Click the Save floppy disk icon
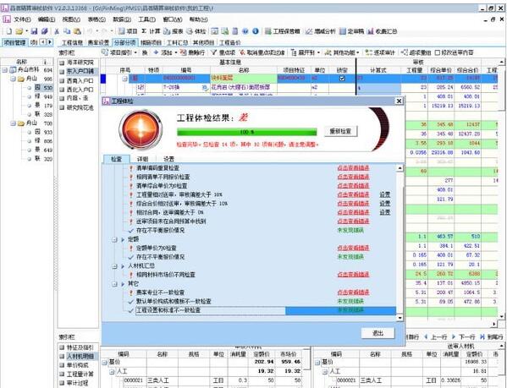The image size is (507, 388). click(34, 31)
